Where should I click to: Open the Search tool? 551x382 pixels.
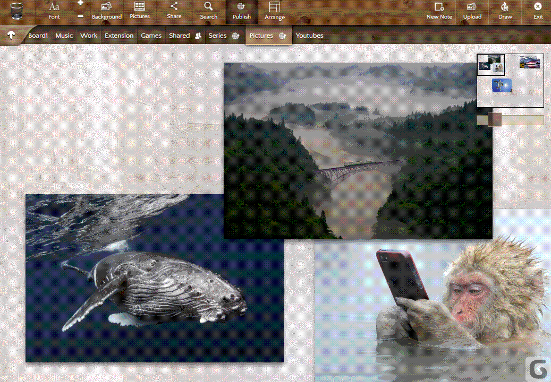(209, 11)
